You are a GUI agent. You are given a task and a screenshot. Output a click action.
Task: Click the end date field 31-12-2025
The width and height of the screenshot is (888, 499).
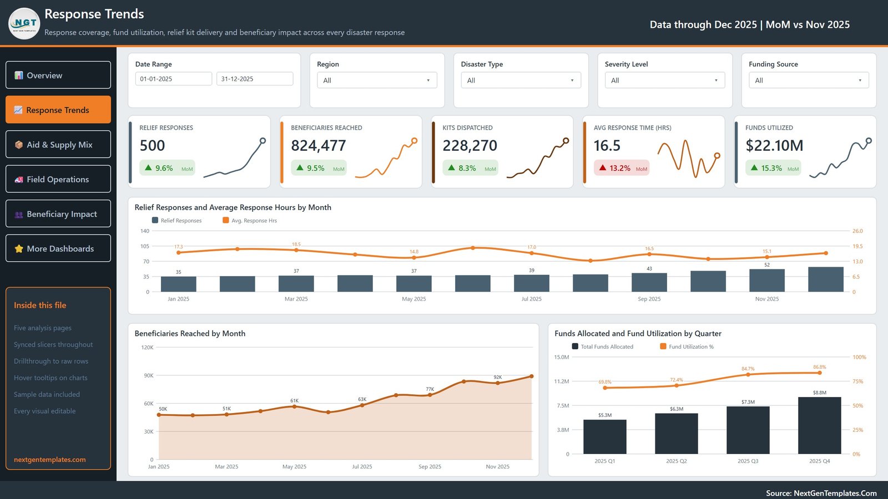[x=255, y=79]
